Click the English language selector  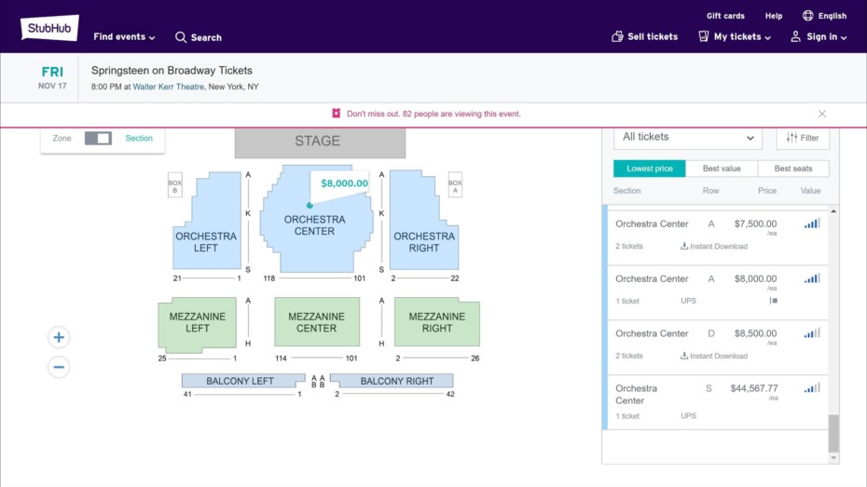coord(824,16)
